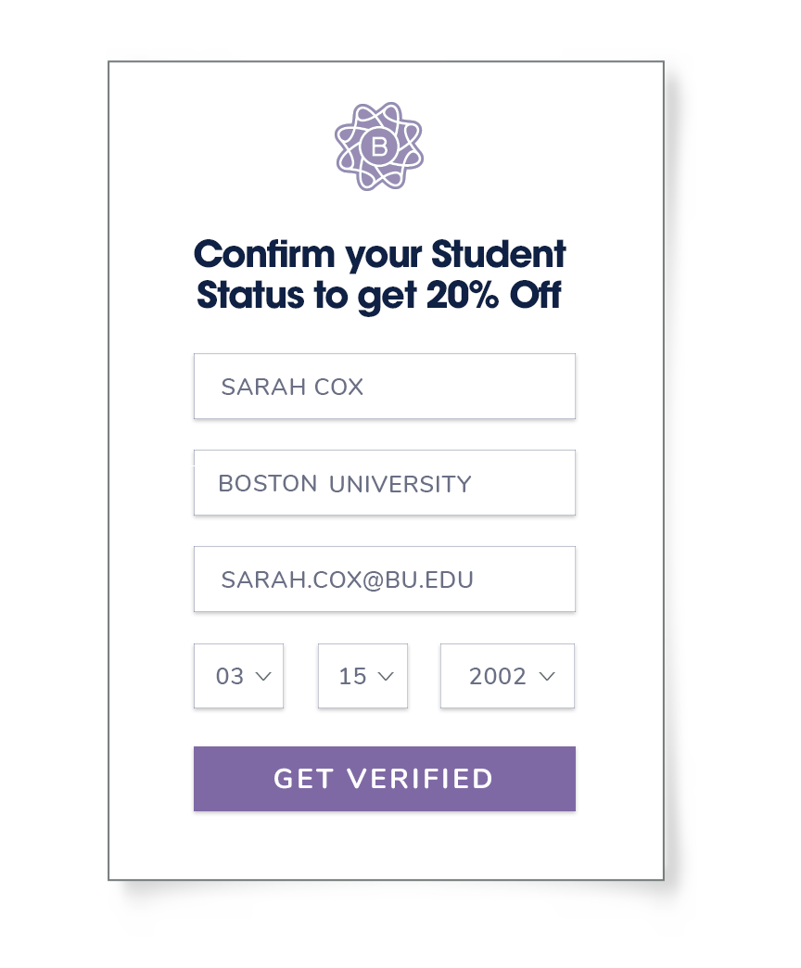
Task: Submit the form with Get Verified
Action: [x=385, y=779]
